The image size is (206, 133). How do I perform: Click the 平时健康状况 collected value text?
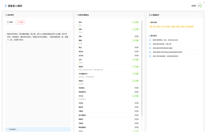tap(87, 77)
